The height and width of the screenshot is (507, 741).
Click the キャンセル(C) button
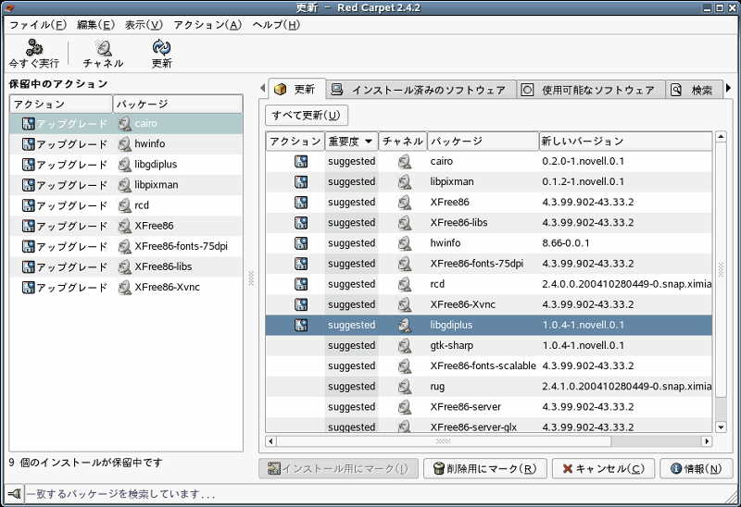[x=604, y=469]
